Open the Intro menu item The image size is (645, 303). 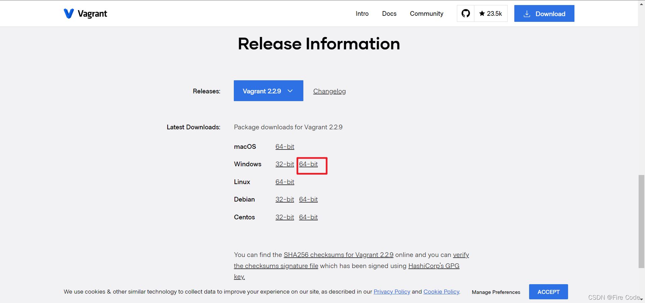pyautogui.click(x=362, y=14)
